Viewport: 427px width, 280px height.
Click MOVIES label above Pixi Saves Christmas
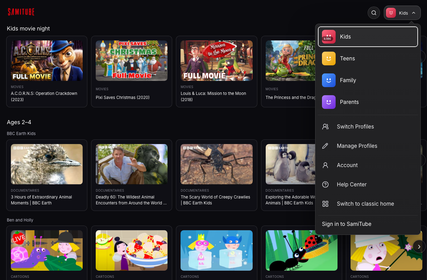click(x=102, y=89)
